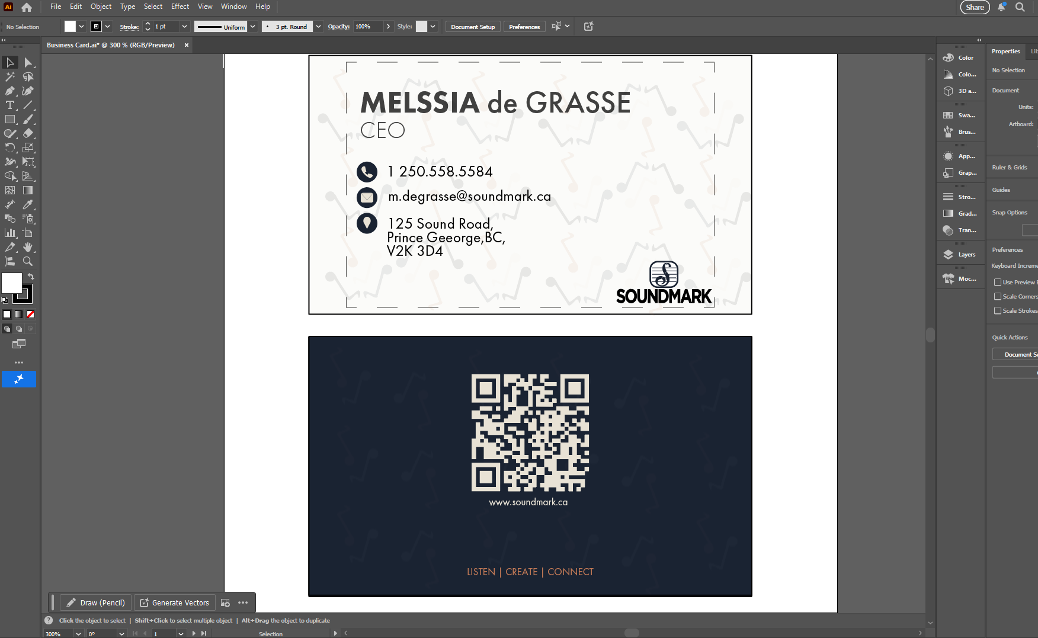Open the stroke weight dropdown
1038x638 pixels.
pyautogui.click(x=184, y=27)
